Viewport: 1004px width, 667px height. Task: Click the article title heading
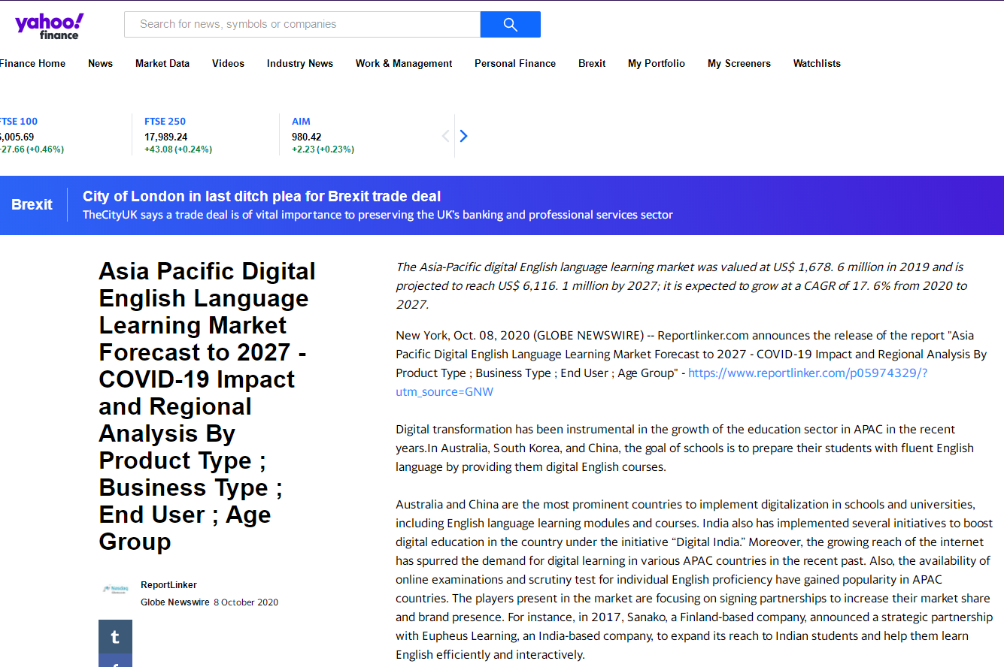pyautogui.click(x=208, y=406)
